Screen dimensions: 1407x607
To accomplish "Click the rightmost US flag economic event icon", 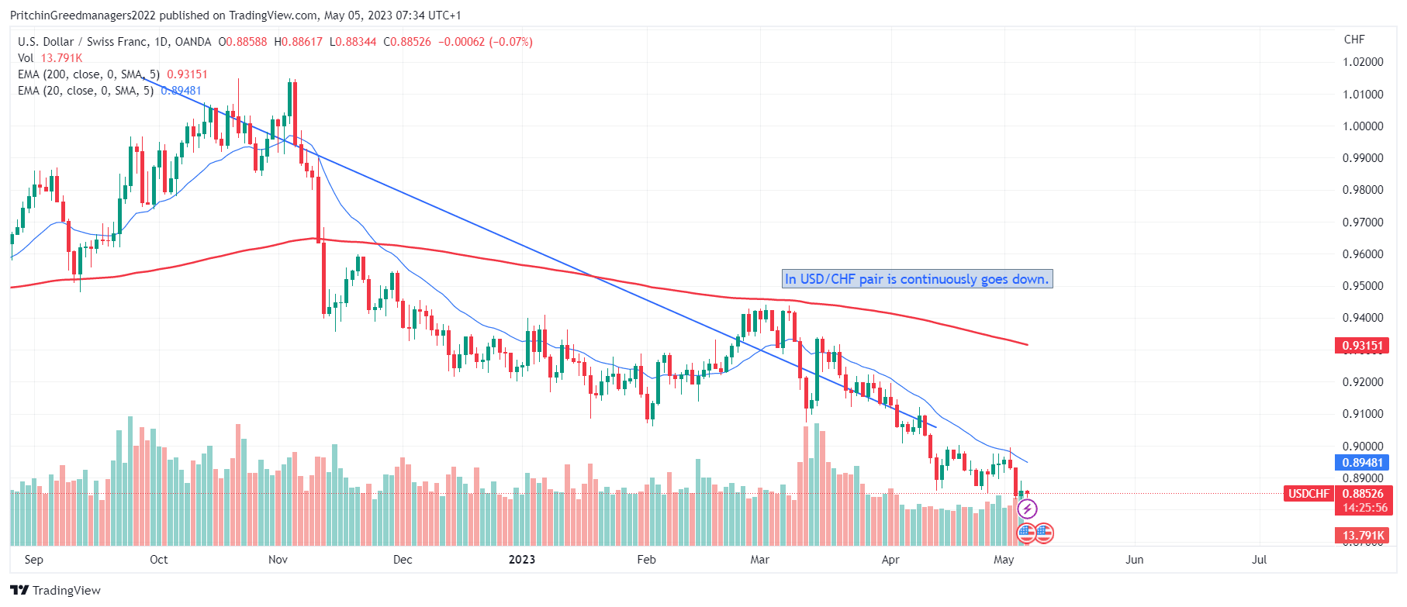I will 1044,533.
